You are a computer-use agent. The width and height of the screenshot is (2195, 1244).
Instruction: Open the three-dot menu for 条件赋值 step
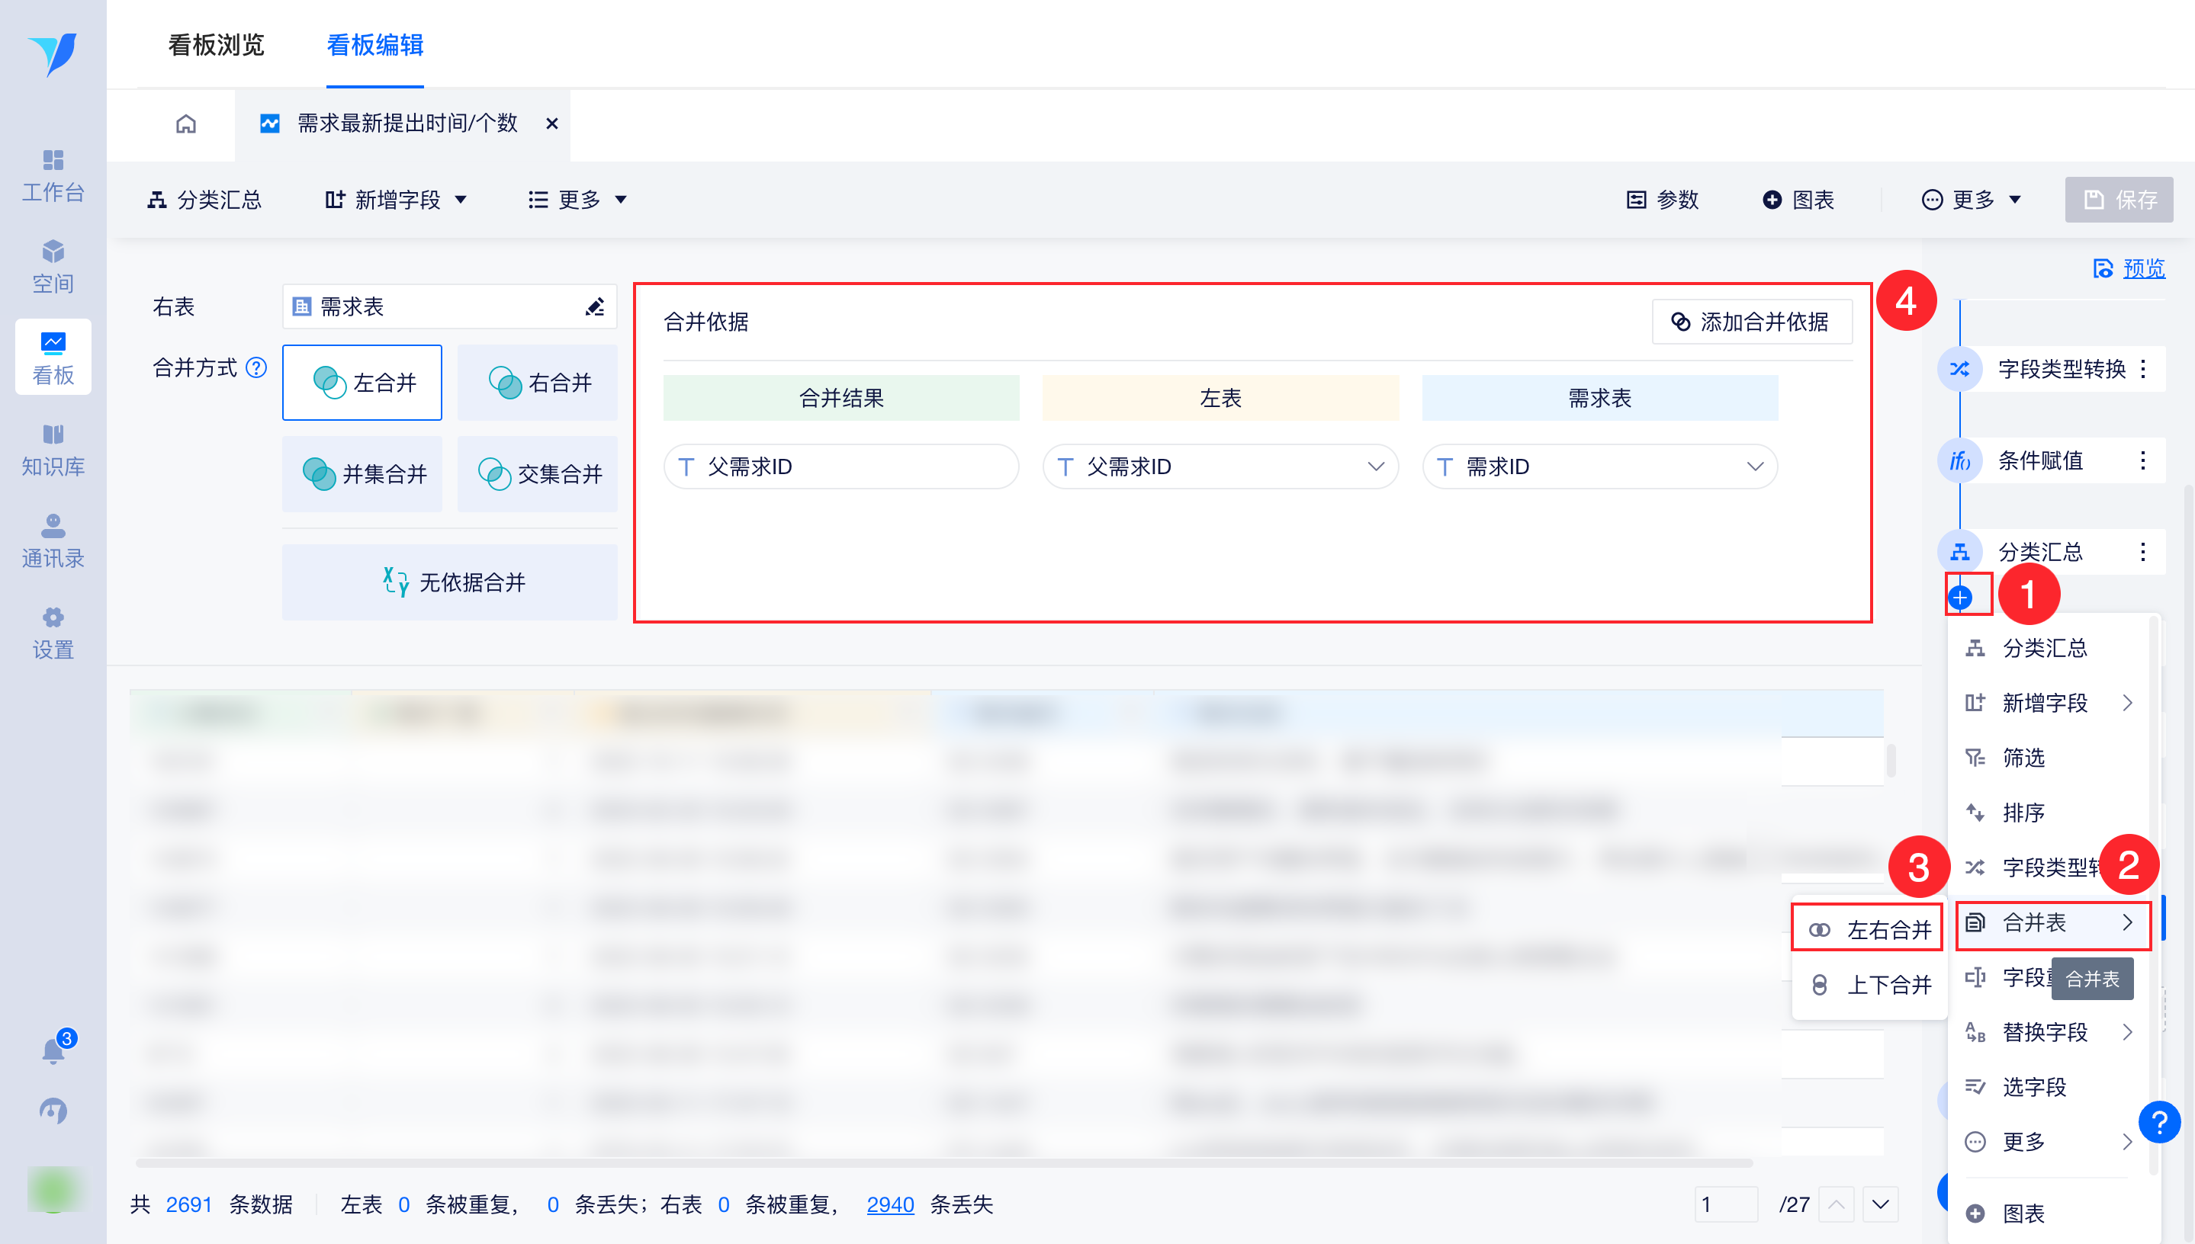[x=2142, y=460]
